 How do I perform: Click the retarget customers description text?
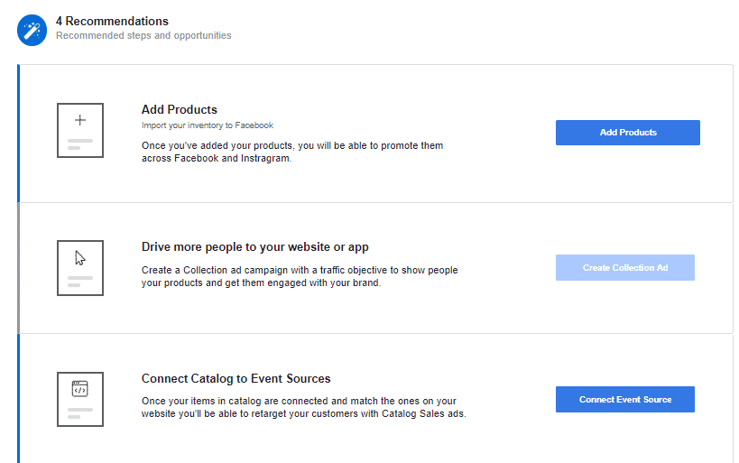click(303, 408)
